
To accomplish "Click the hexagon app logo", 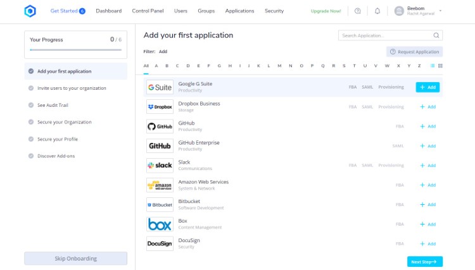I will [x=30, y=11].
